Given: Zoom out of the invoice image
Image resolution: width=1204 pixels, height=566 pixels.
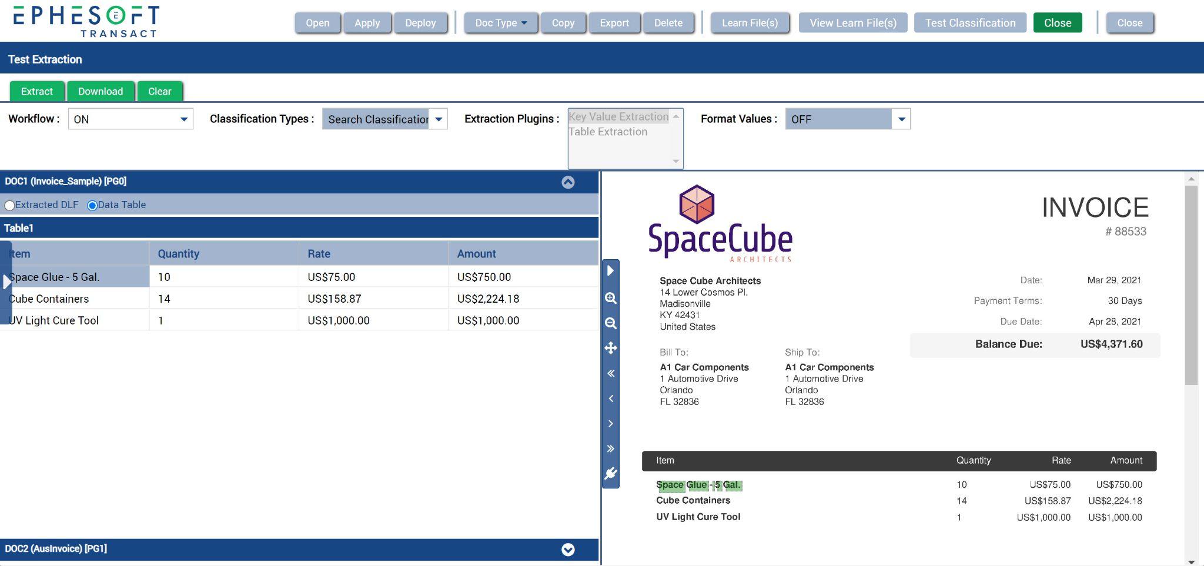Looking at the screenshot, I should 611,323.
